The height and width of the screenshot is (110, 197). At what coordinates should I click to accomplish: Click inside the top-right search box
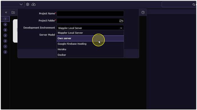177,5
